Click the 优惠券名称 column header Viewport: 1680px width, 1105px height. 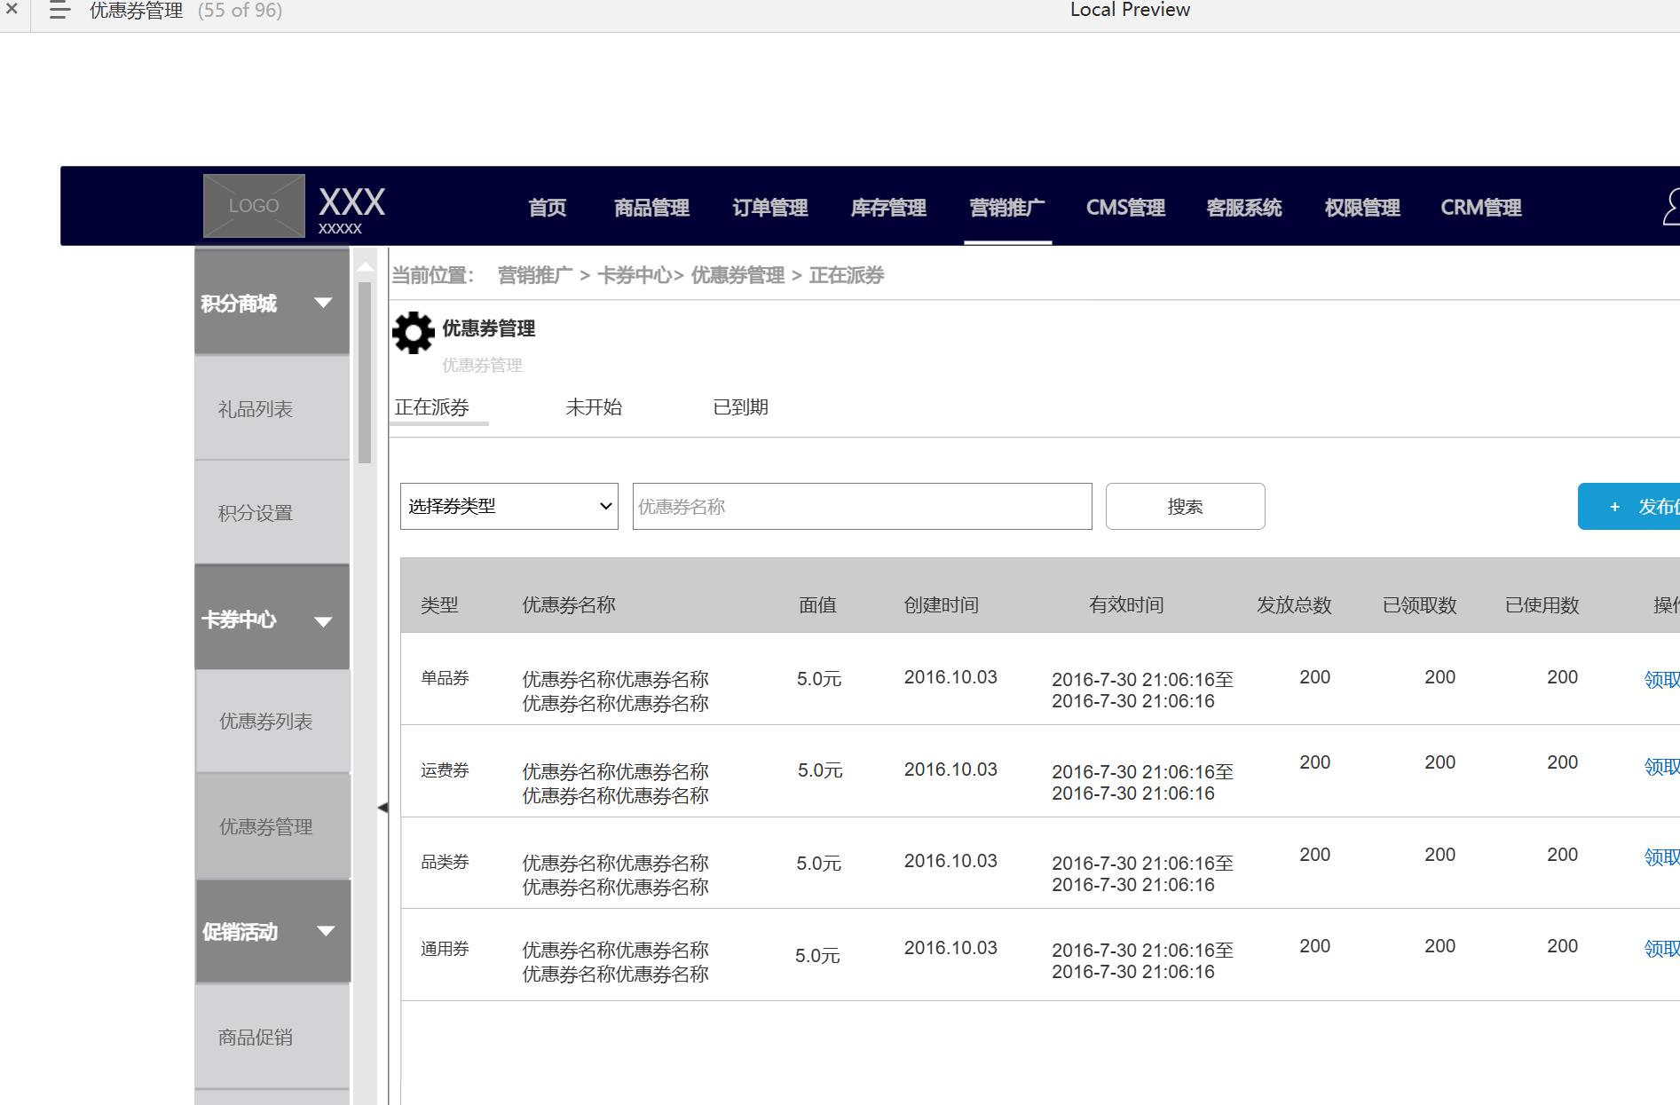tap(569, 605)
